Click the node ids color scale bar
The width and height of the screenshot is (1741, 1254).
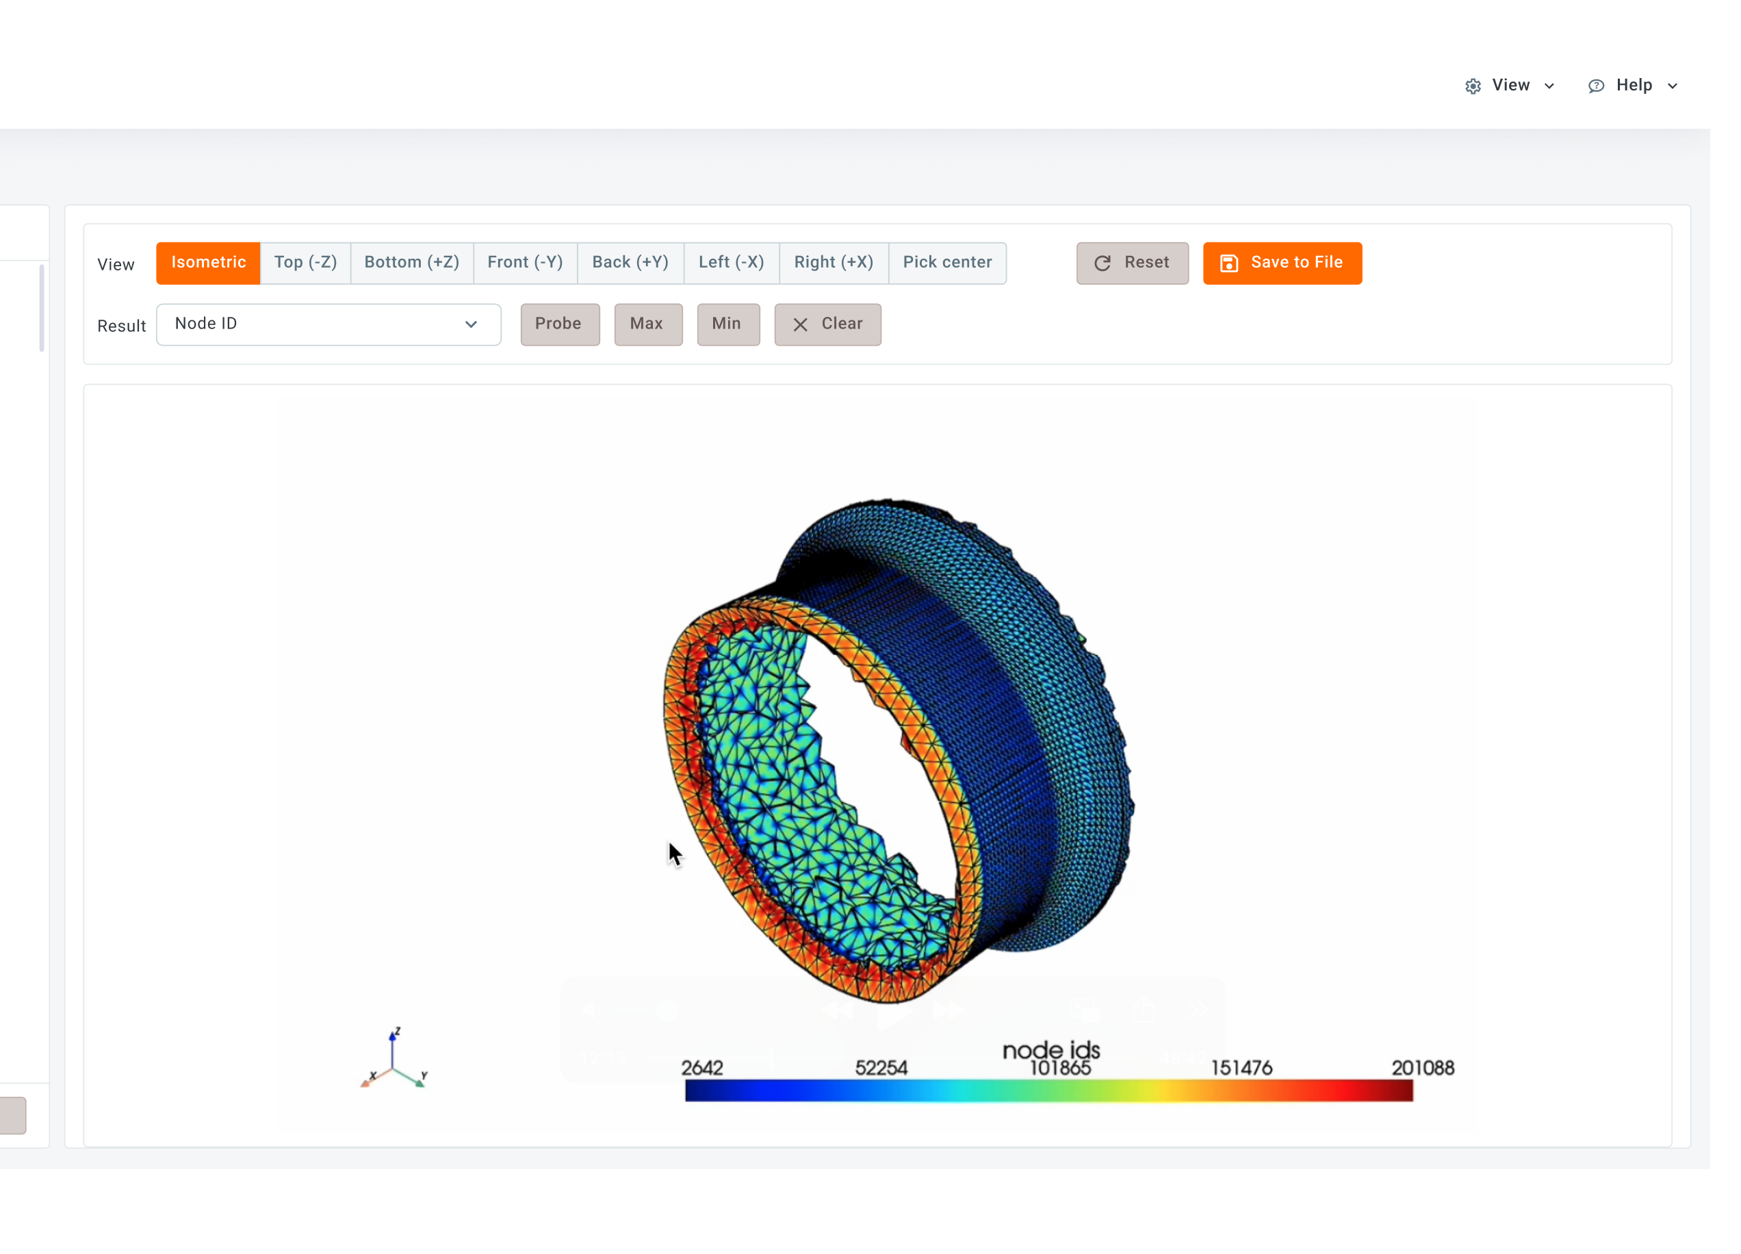pyautogui.click(x=1048, y=1090)
